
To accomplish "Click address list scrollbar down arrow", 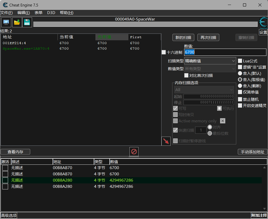I will [x=264, y=209].
